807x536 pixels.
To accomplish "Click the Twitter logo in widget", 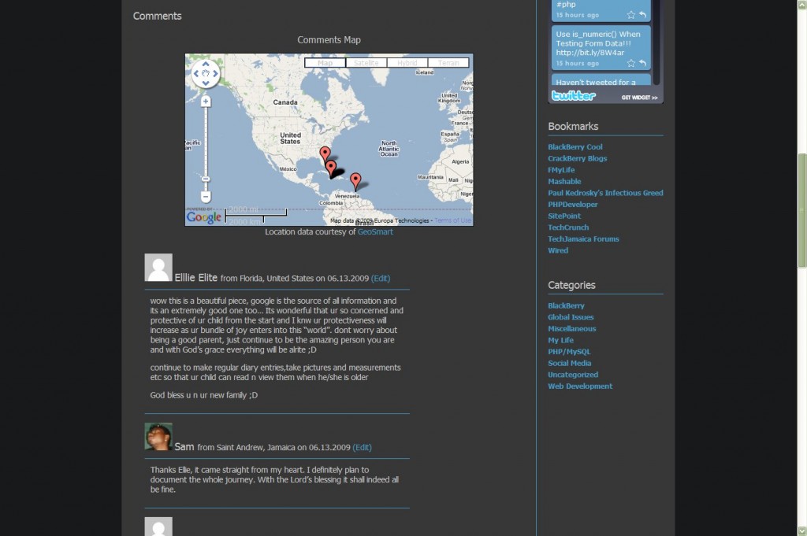I will click(x=574, y=96).
